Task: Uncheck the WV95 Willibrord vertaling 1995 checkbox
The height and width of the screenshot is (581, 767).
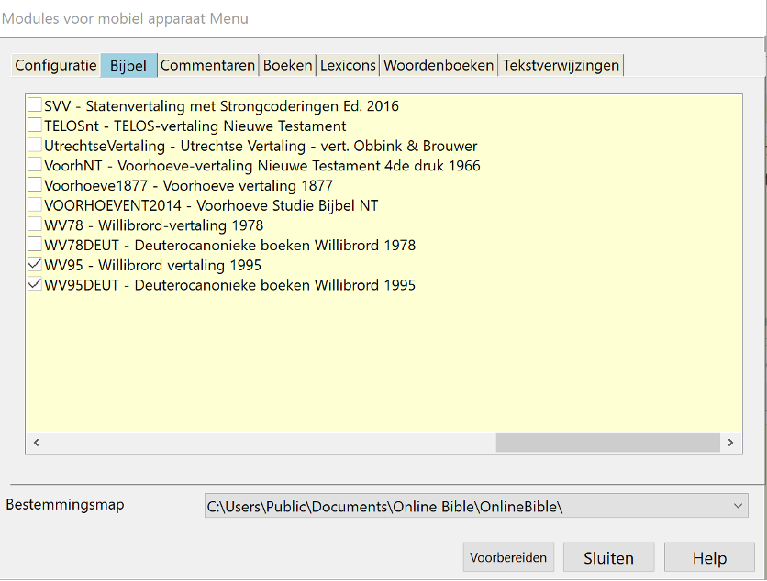Action: point(35,264)
